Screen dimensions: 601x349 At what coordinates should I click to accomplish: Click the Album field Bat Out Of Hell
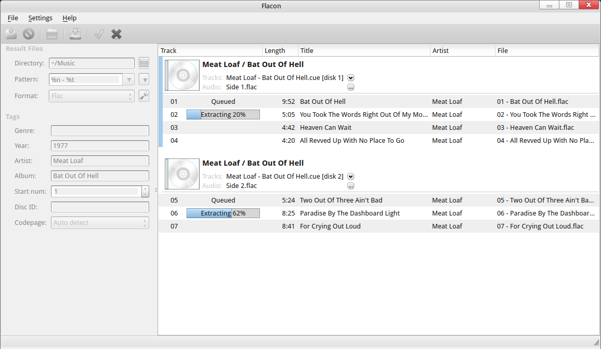coord(100,176)
